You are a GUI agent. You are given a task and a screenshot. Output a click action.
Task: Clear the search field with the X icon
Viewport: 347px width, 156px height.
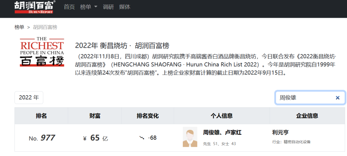[x=337, y=98]
